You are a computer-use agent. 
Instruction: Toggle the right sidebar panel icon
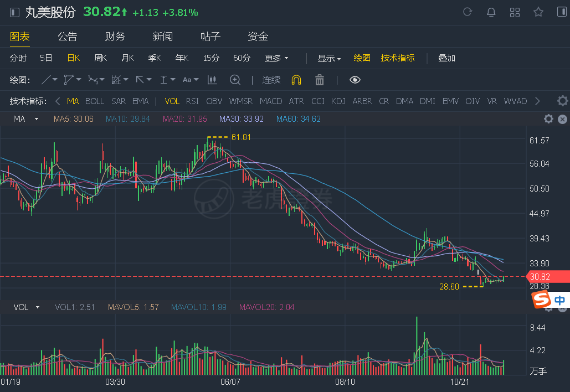pos(562,12)
